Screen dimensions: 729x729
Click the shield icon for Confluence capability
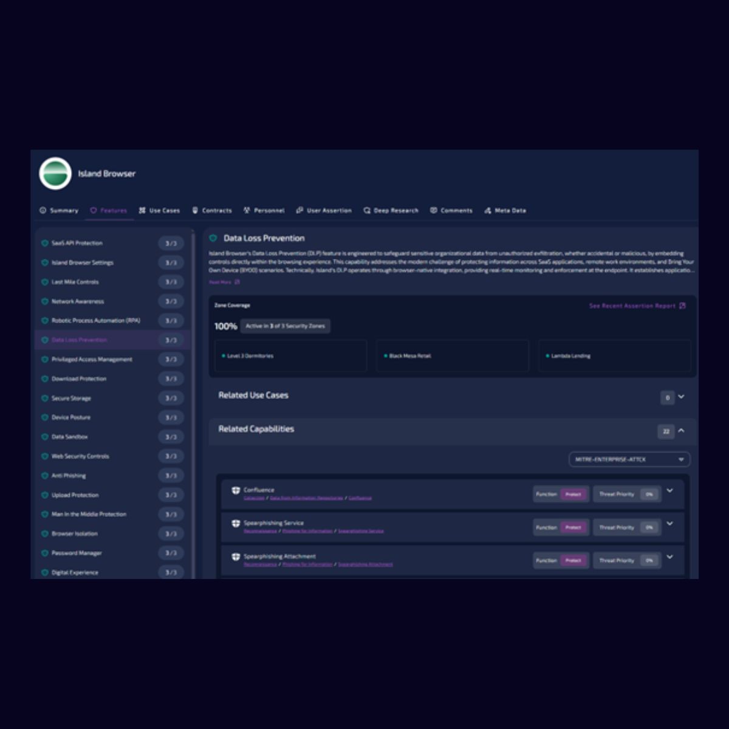pos(236,490)
